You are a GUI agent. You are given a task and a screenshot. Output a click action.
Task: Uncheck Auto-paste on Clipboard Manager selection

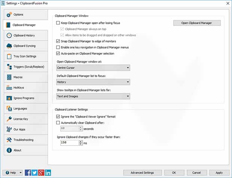58,54
